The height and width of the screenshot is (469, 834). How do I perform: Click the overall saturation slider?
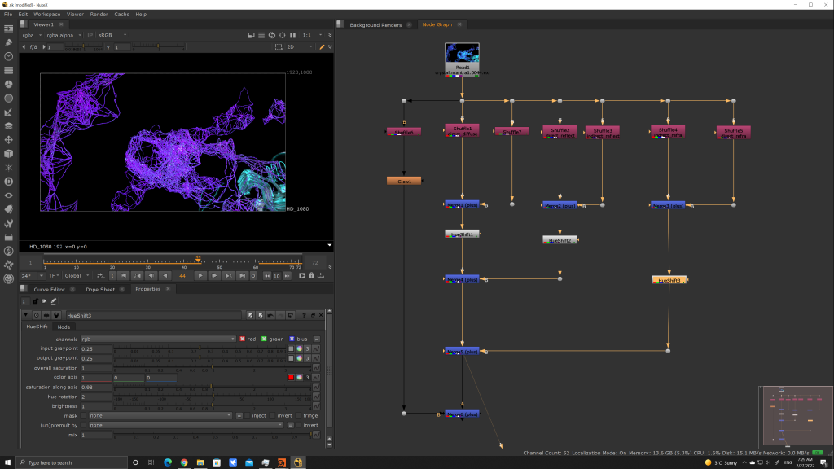coord(212,368)
